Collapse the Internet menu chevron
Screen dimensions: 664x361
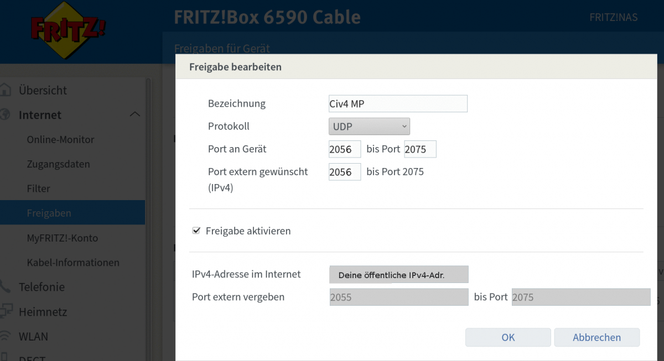point(134,115)
